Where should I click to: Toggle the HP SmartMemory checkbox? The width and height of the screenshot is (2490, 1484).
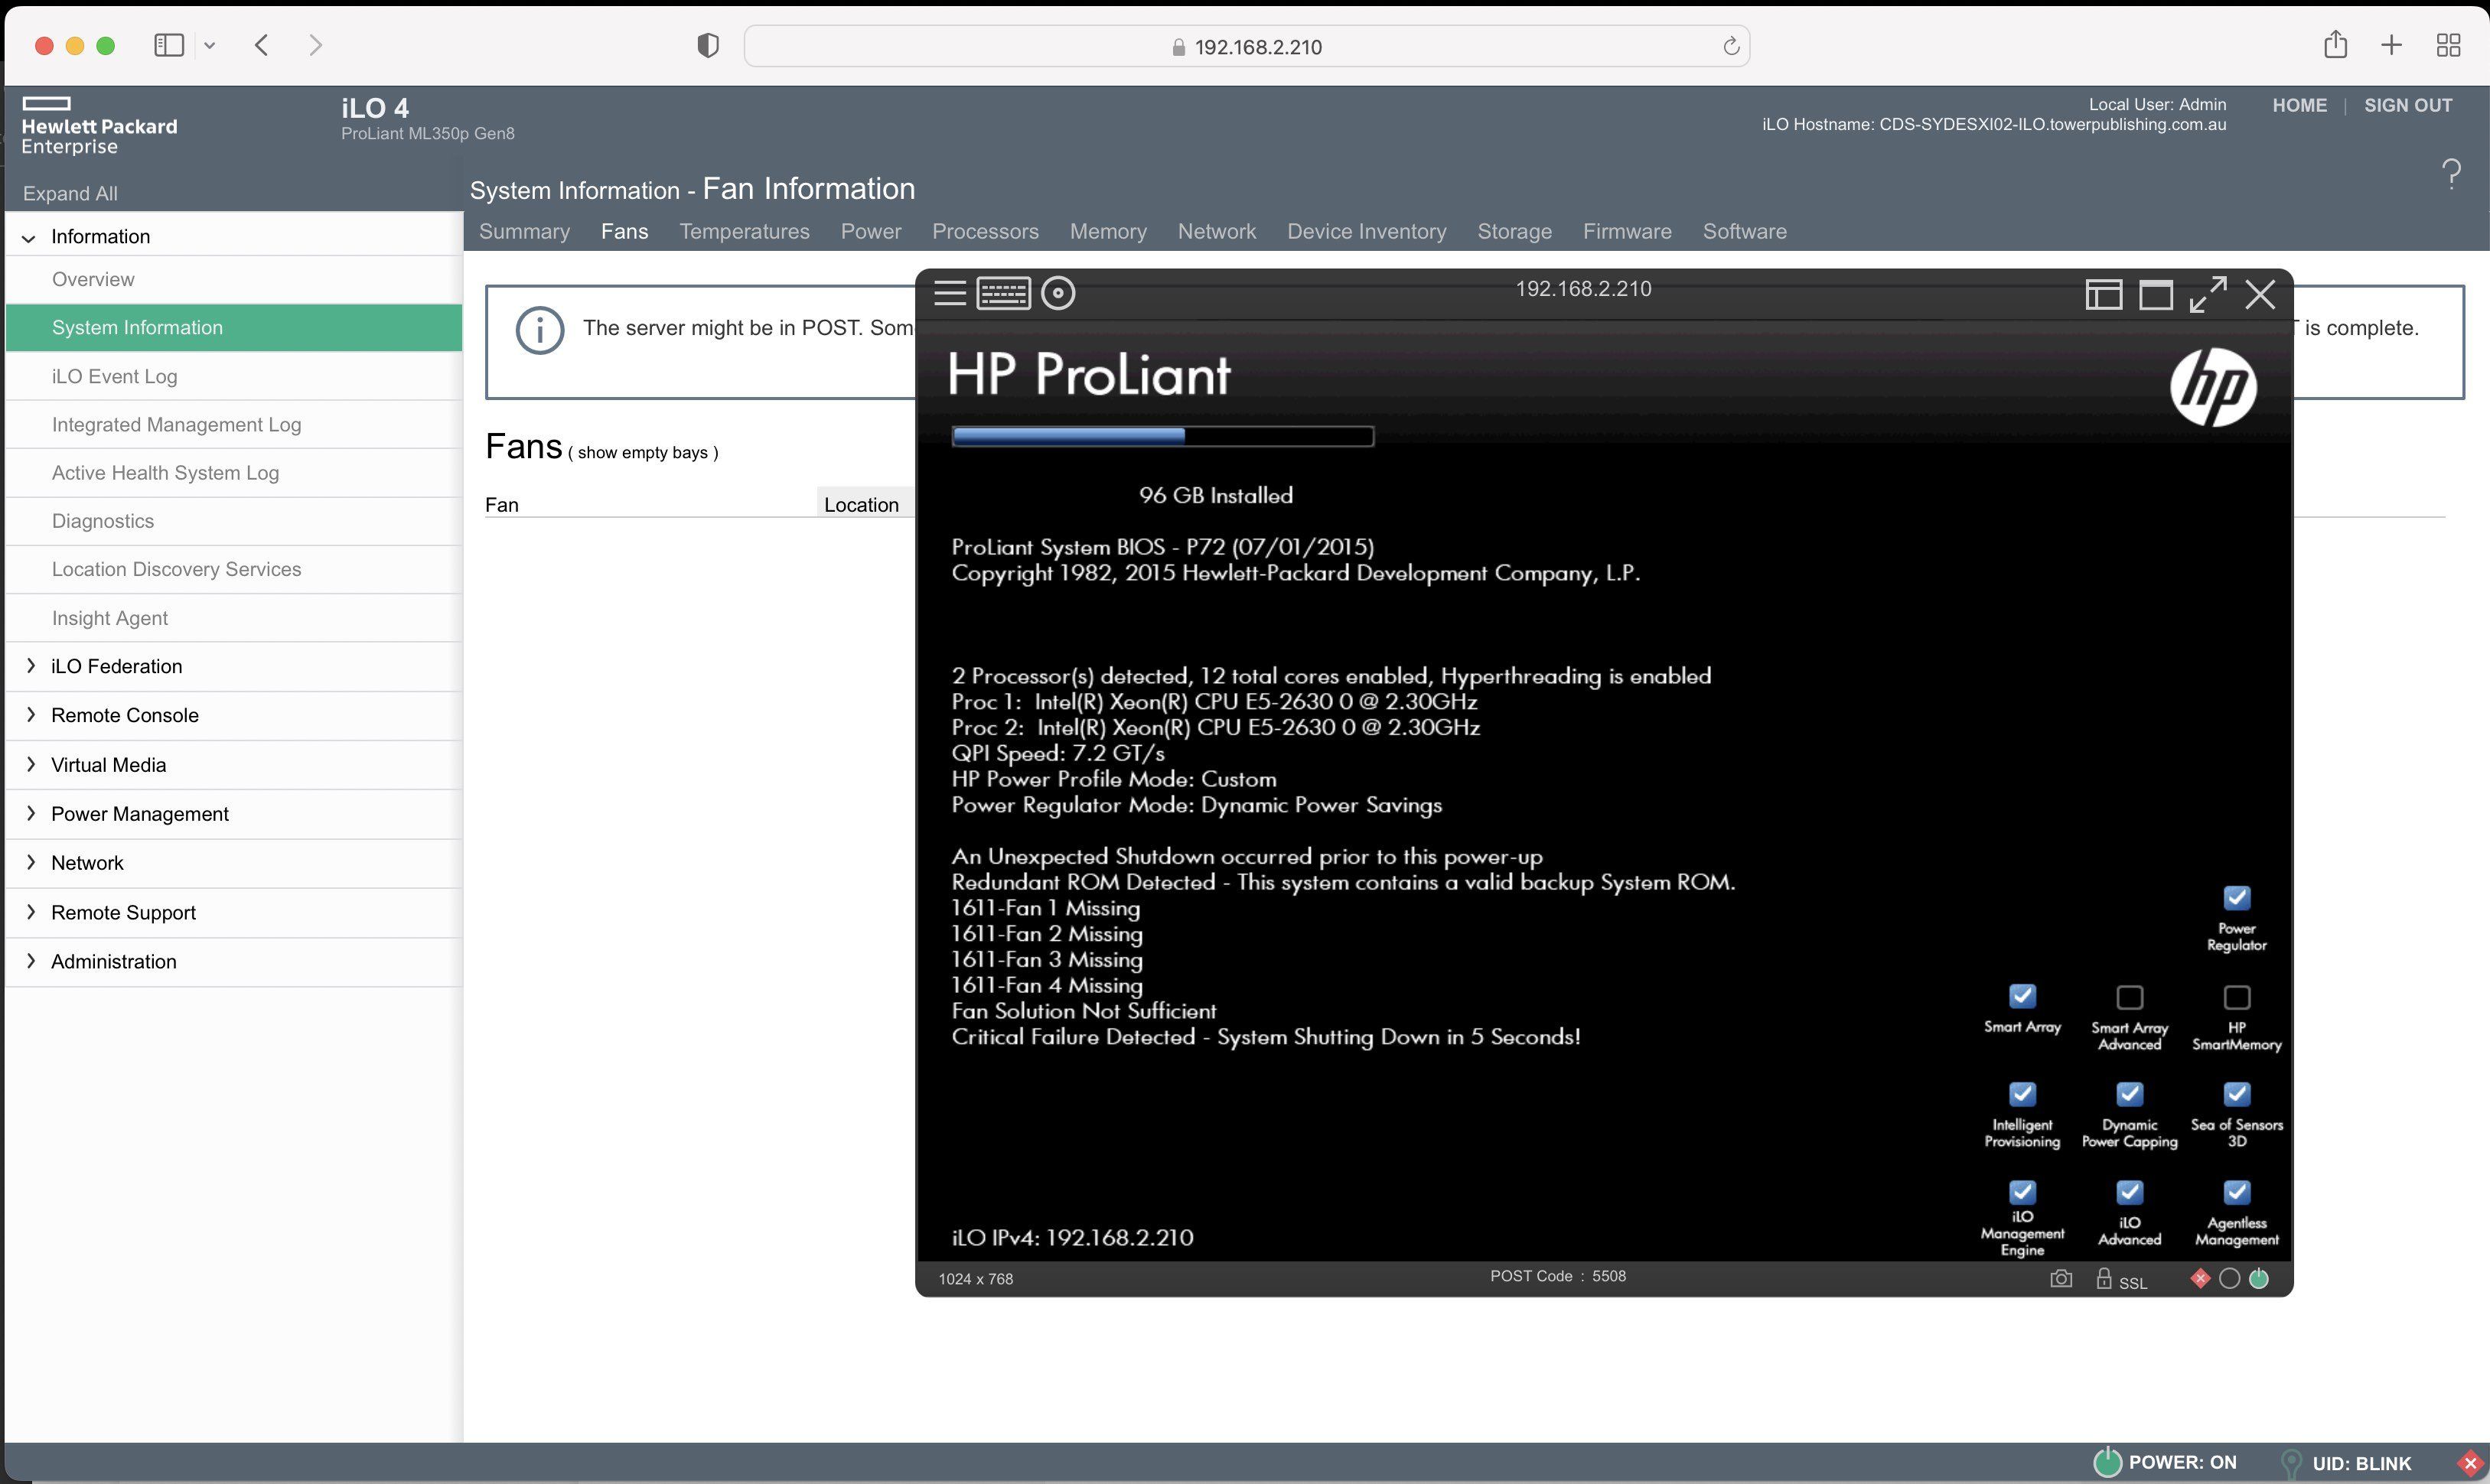2237,997
